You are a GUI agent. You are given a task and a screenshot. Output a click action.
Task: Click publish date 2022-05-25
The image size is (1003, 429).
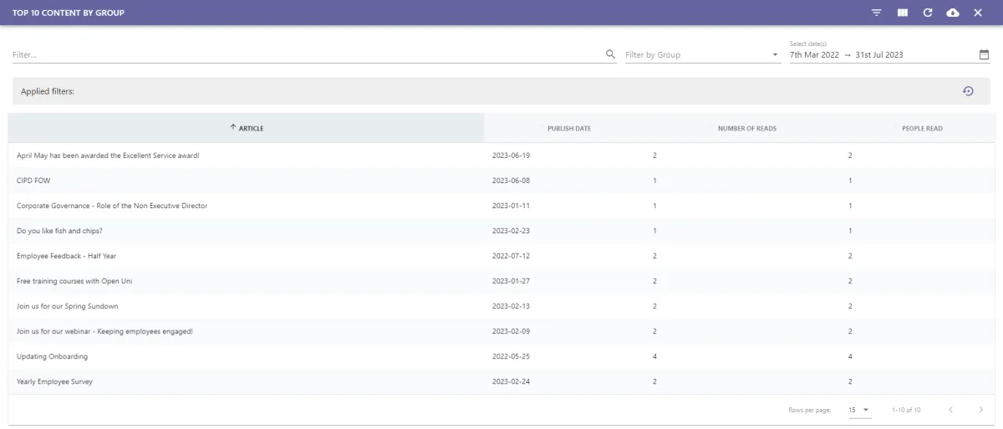pos(511,356)
